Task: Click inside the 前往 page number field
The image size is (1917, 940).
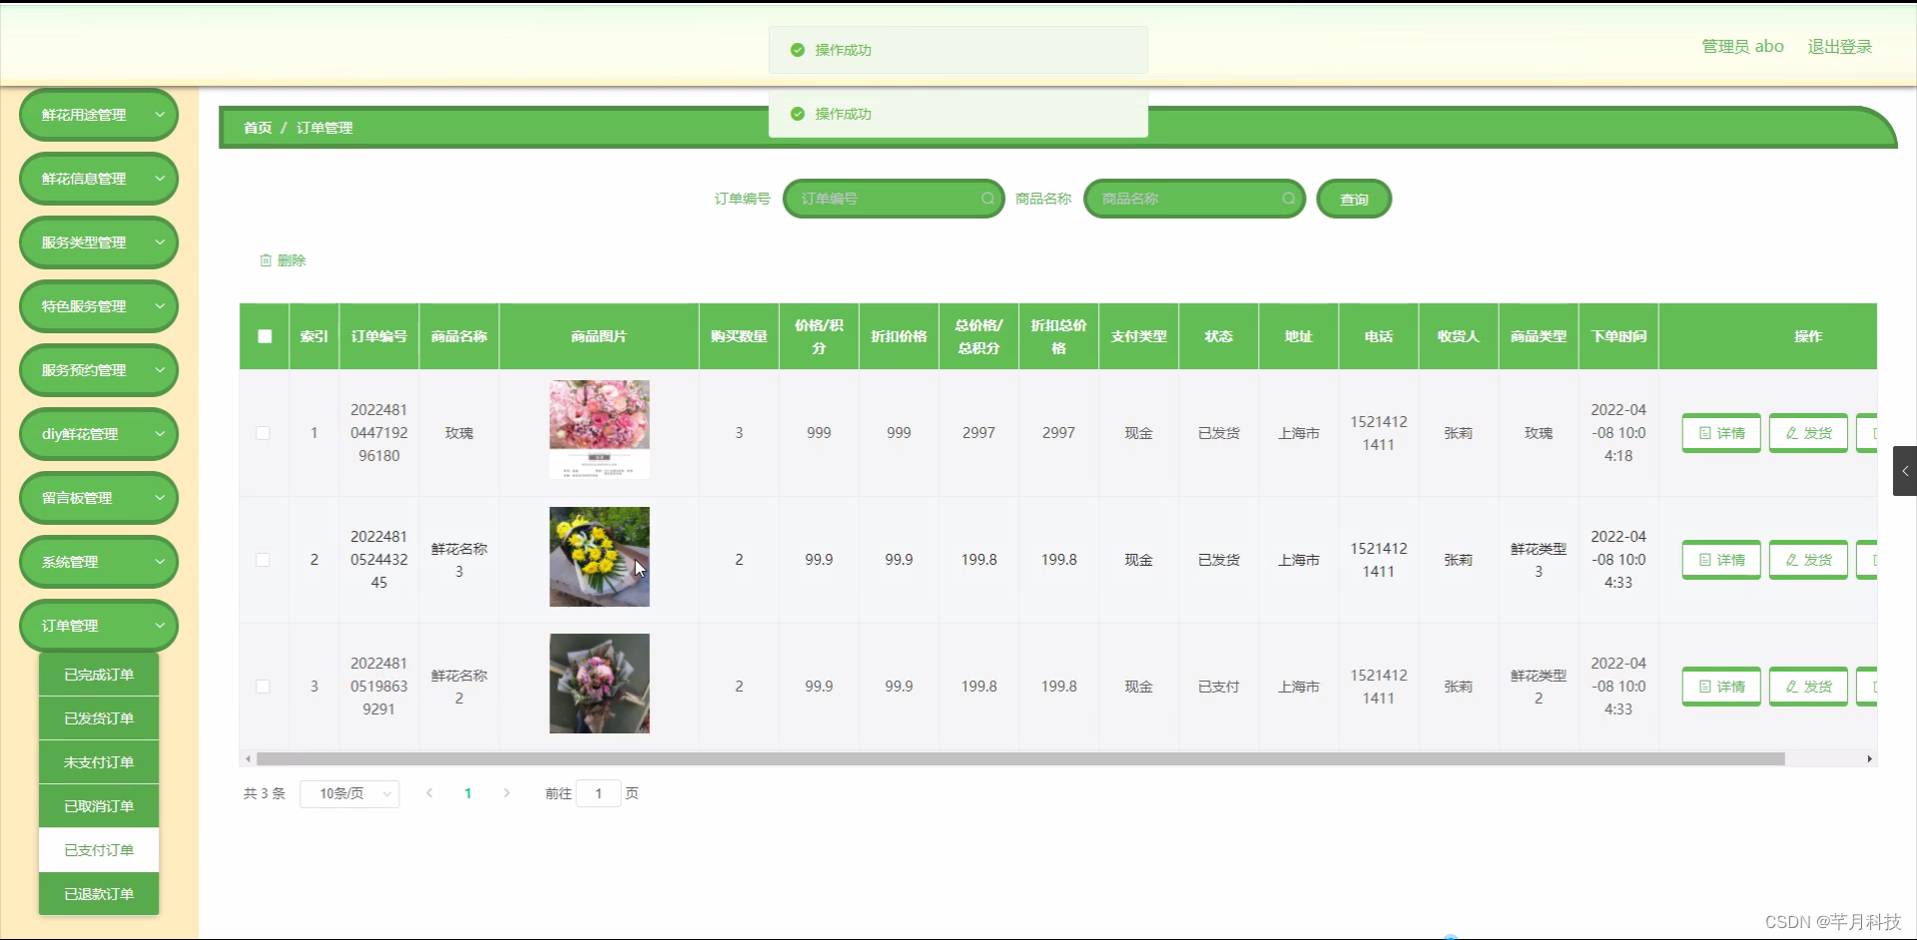Action: point(598,793)
